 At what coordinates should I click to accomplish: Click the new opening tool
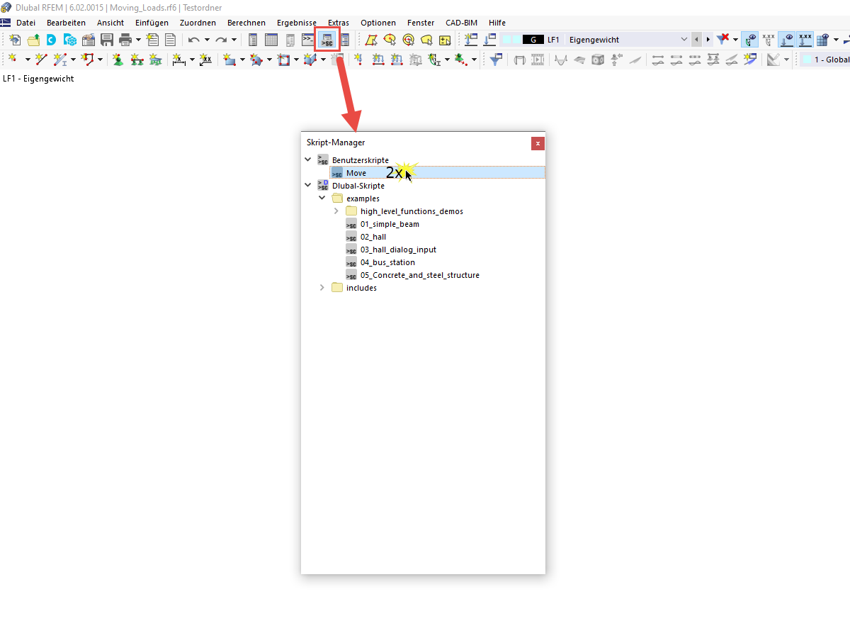(284, 60)
